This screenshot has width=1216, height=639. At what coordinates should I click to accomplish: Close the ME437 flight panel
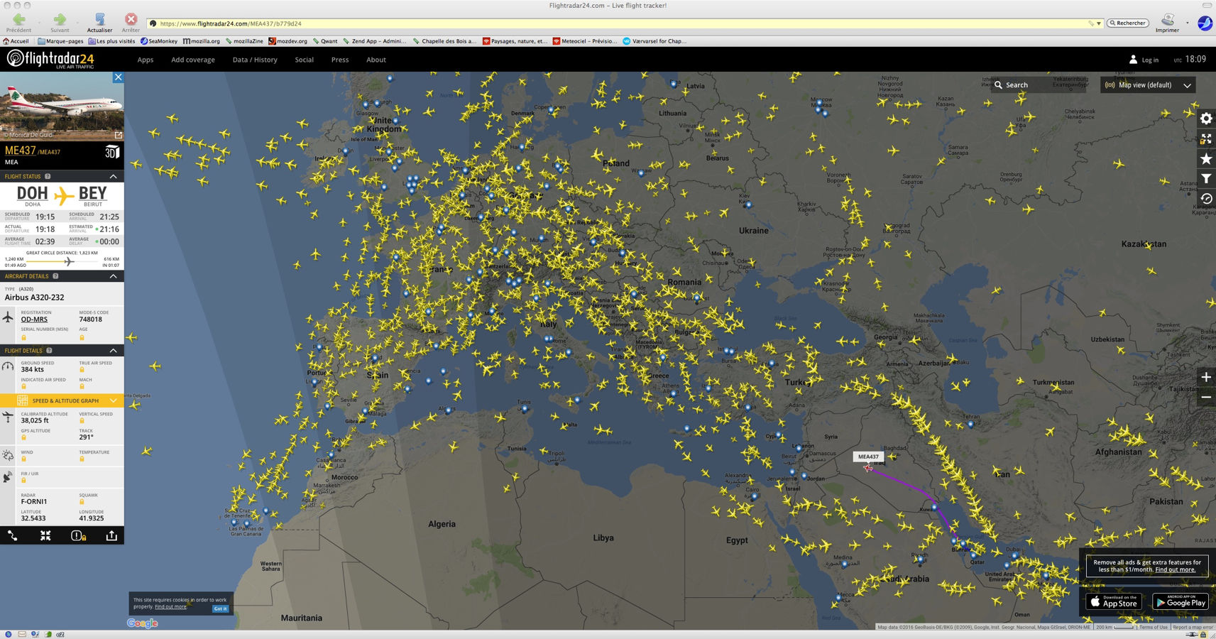pos(119,77)
